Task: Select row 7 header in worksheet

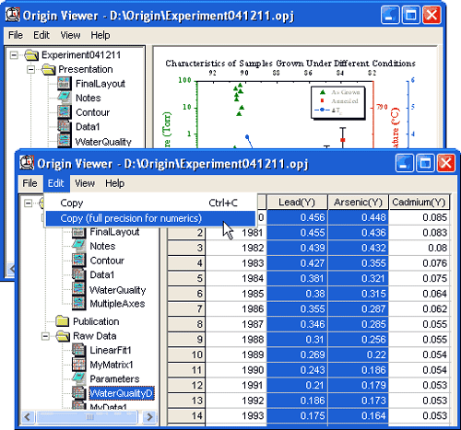Action: tap(186, 308)
